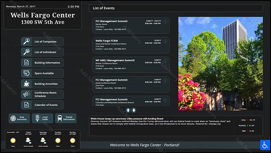The image size is (271, 153).
Task: Open Conference Room Schedule
Action: click(42, 94)
